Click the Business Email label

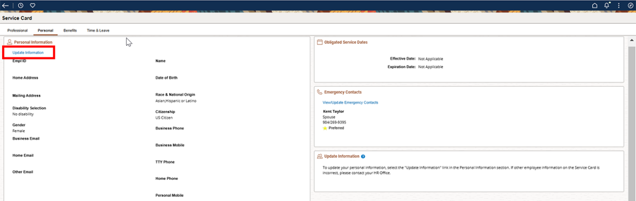[26, 139]
